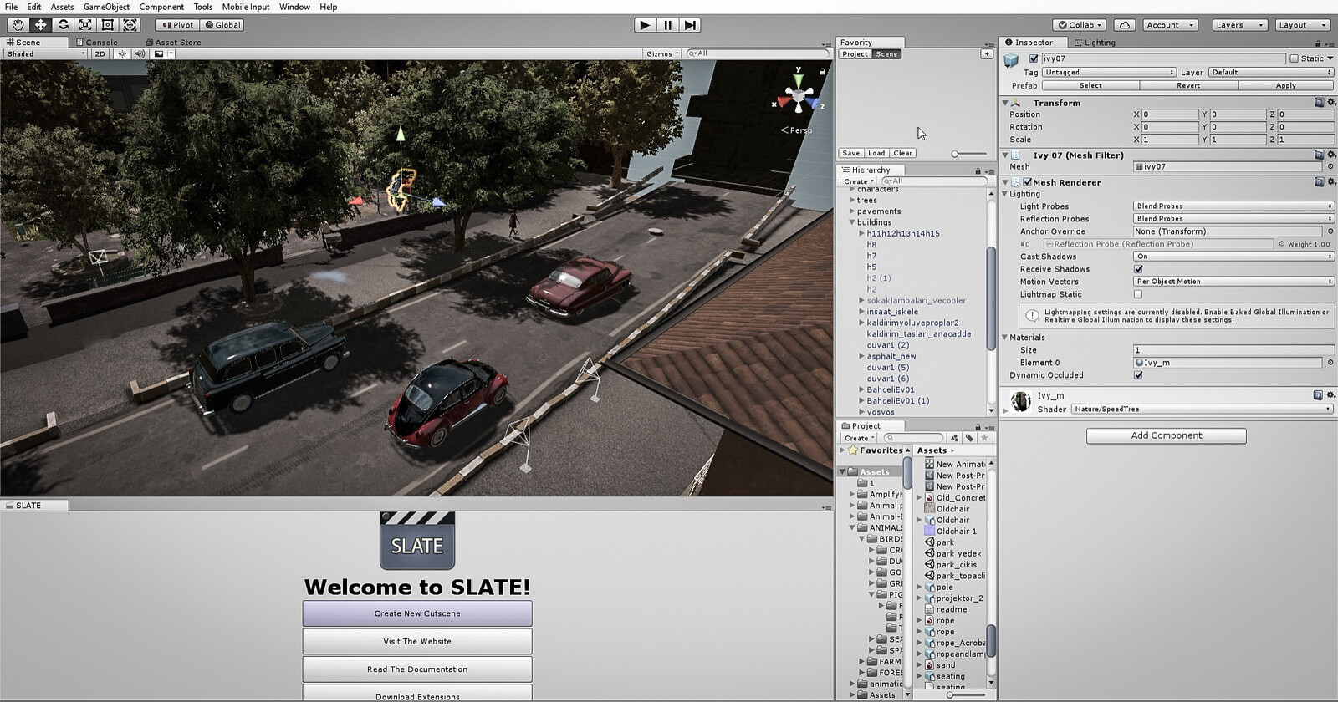Click Read The Documentation button
The width and height of the screenshot is (1338, 702).
(x=417, y=669)
